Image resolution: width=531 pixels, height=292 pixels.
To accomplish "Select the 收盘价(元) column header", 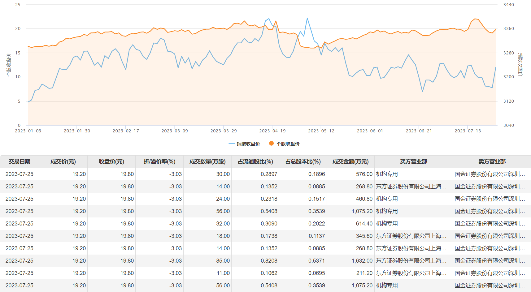I will 111,161.
